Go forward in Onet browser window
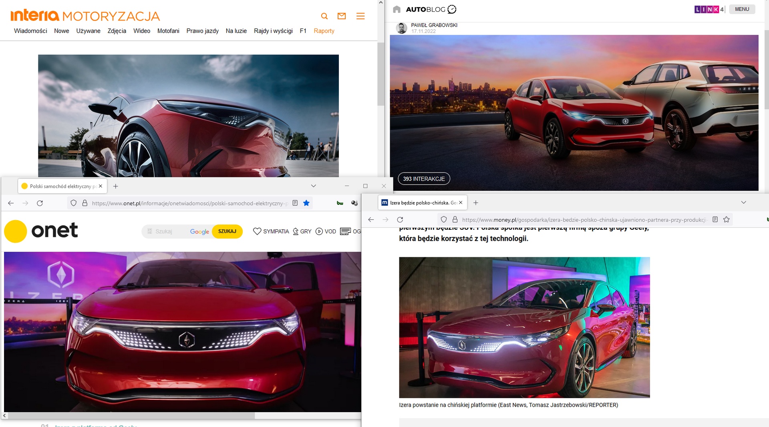 pyautogui.click(x=25, y=203)
